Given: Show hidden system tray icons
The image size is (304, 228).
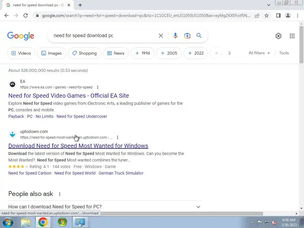Looking at the screenshot, I should click(x=252, y=222).
